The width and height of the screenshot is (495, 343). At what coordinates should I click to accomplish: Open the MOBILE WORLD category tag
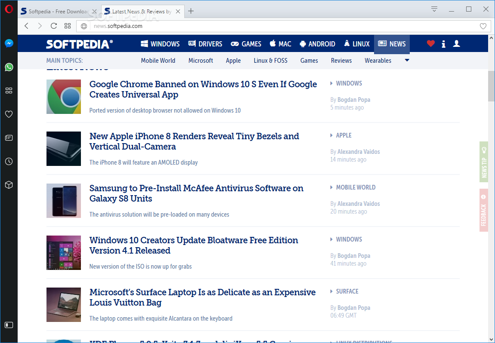[x=356, y=187]
